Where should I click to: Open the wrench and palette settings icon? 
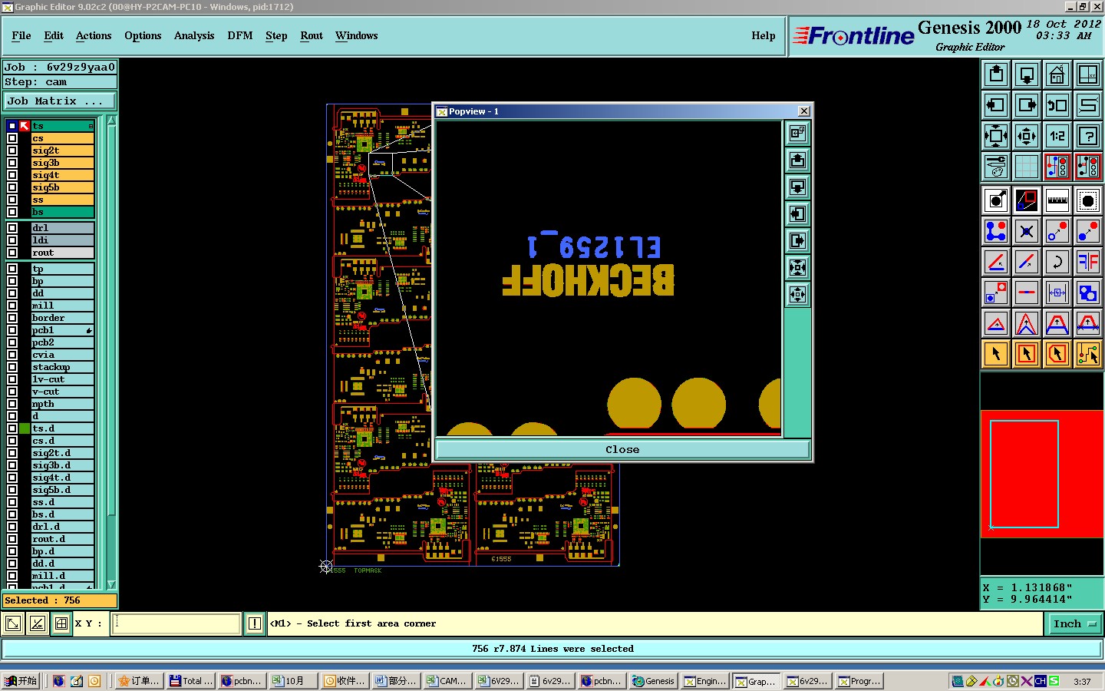(996, 167)
